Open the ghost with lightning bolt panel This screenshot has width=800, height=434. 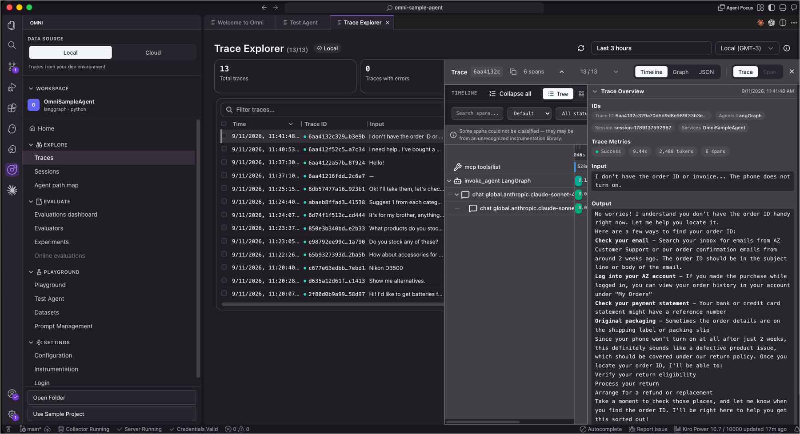coord(12,149)
